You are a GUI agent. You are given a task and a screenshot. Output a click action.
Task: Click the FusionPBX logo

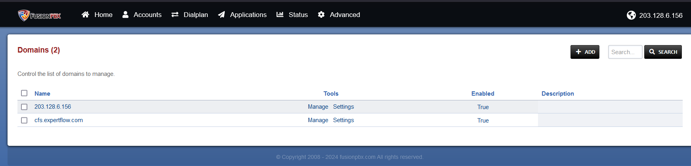point(39,15)
